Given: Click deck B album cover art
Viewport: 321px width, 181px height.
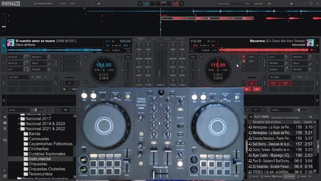Looking at the screenshot, I should [310, 43].
